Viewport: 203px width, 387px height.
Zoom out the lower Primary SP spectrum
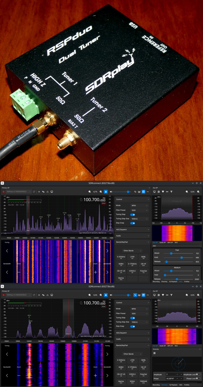coord(90,295)
